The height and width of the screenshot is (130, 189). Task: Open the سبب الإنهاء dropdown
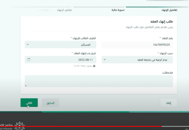(x=137, y=60)
